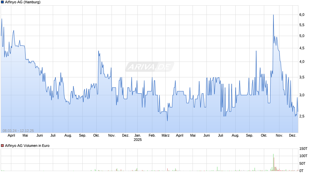Click the 'Aug.' label left of 2025
Screen dimensions: 312x174
[68, 136]
